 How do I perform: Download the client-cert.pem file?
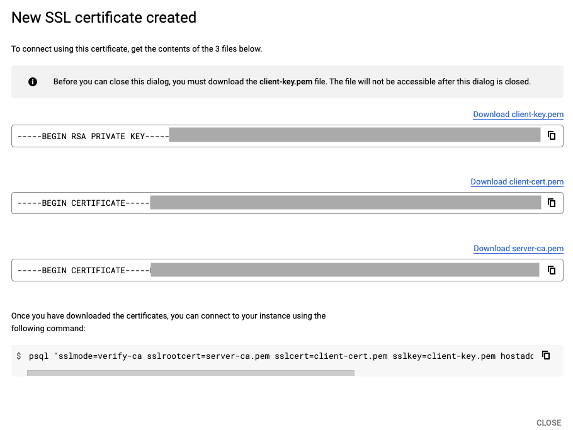click(x=517, y=181)
